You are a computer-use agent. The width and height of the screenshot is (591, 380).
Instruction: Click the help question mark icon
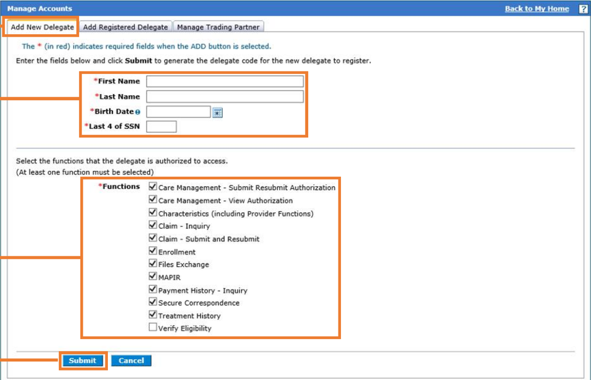point(583,9)
